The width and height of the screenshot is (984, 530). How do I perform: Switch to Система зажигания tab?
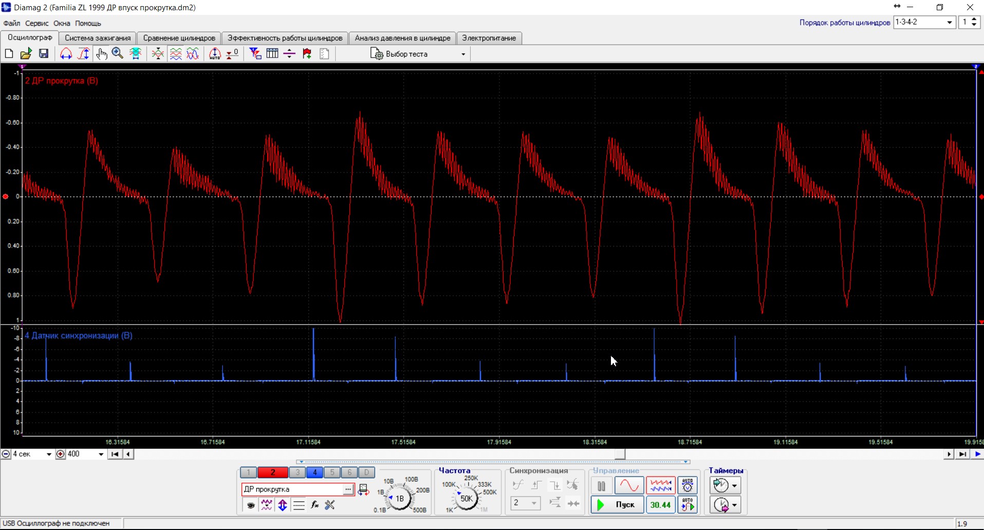[98, 38]
